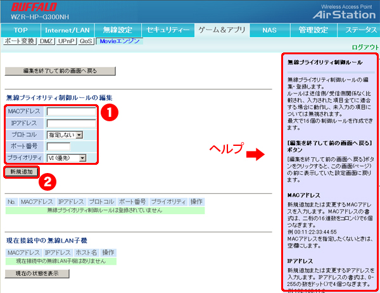The width and height of the screenshot is (380, 293).
Task: Click 無線プライオリティ制御ルールは登録されていません message
Action: pos(105,210)
